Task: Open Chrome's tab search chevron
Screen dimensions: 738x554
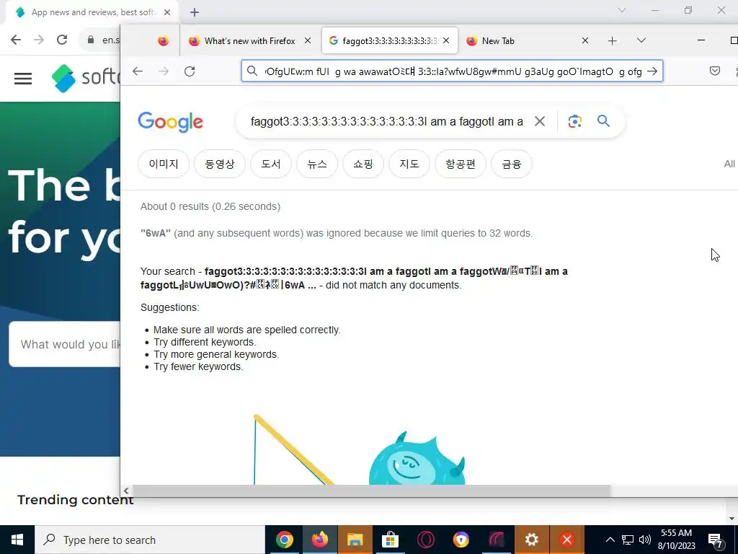Action: 622,10
